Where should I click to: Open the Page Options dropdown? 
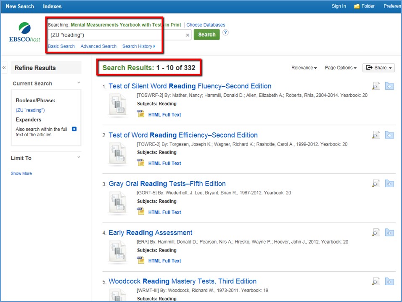(341, 68)
